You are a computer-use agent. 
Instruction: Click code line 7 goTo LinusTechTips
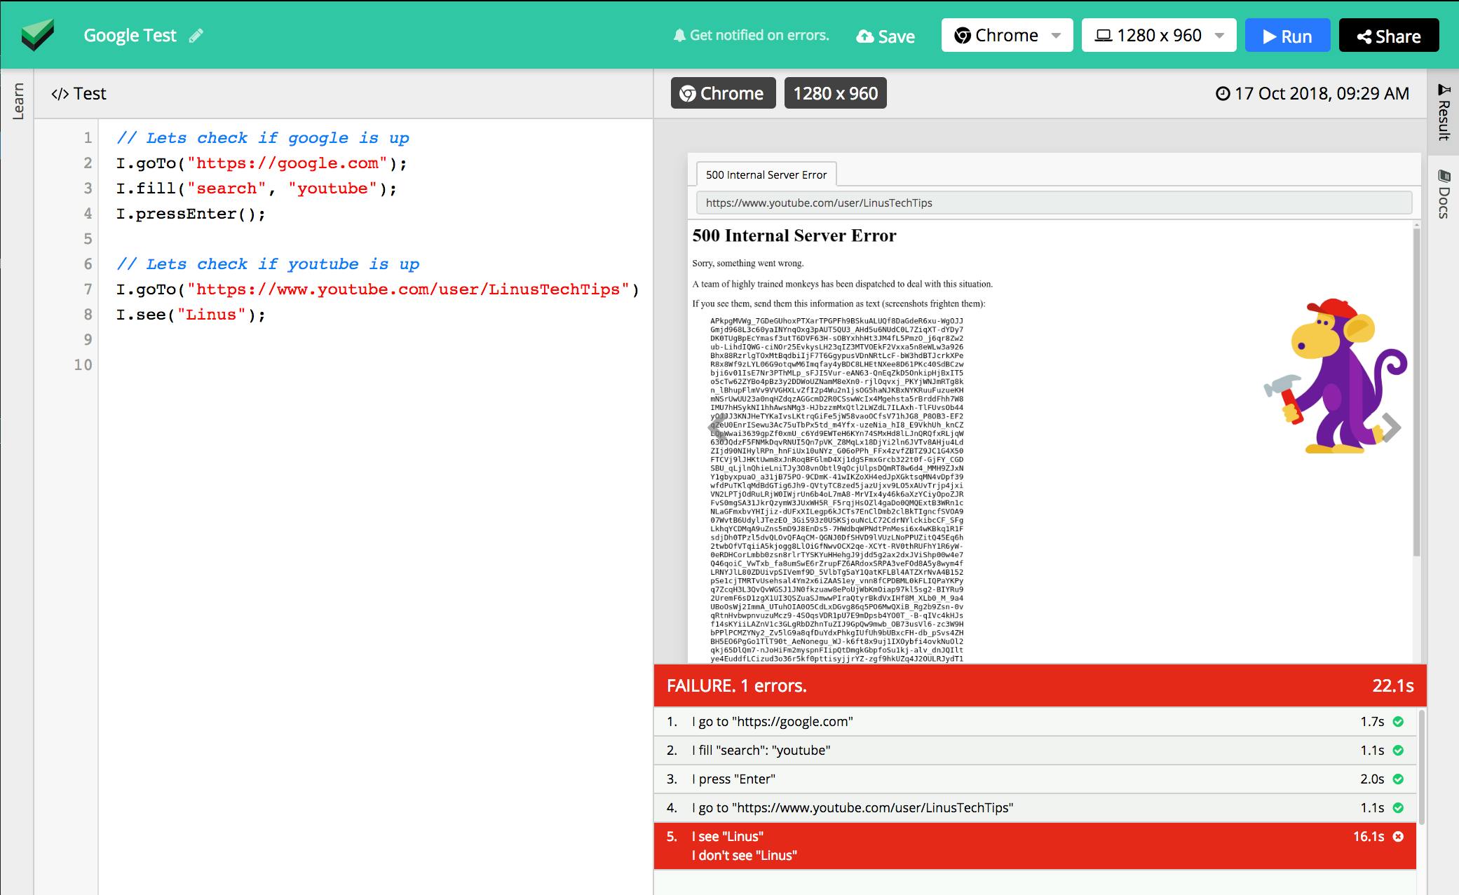[378, 289]
